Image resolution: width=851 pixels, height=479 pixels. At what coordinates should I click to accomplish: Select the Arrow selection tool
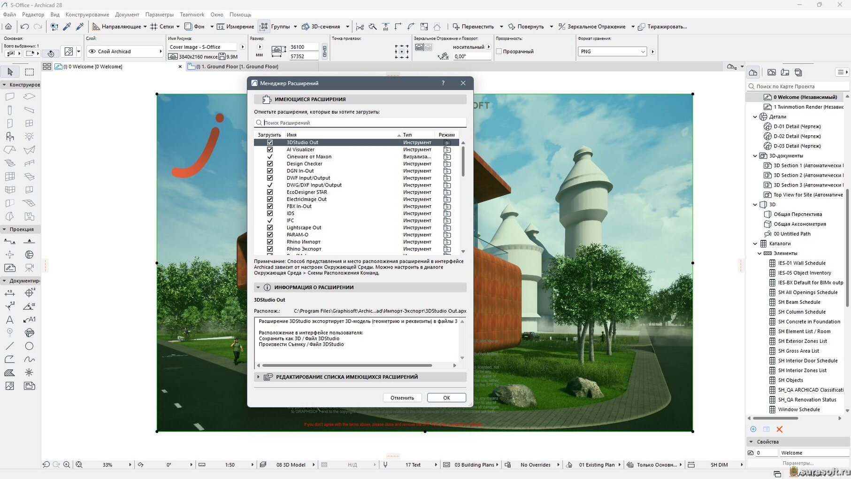(10, 72)
